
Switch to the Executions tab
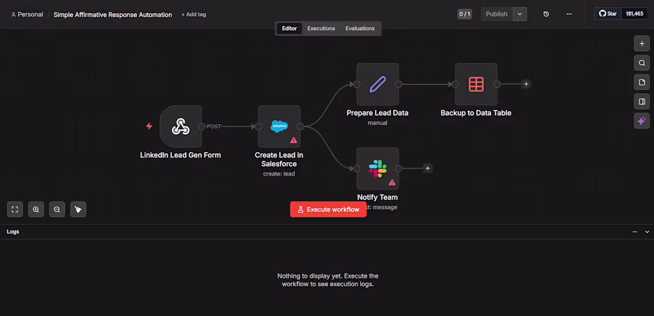click(321, 29)
